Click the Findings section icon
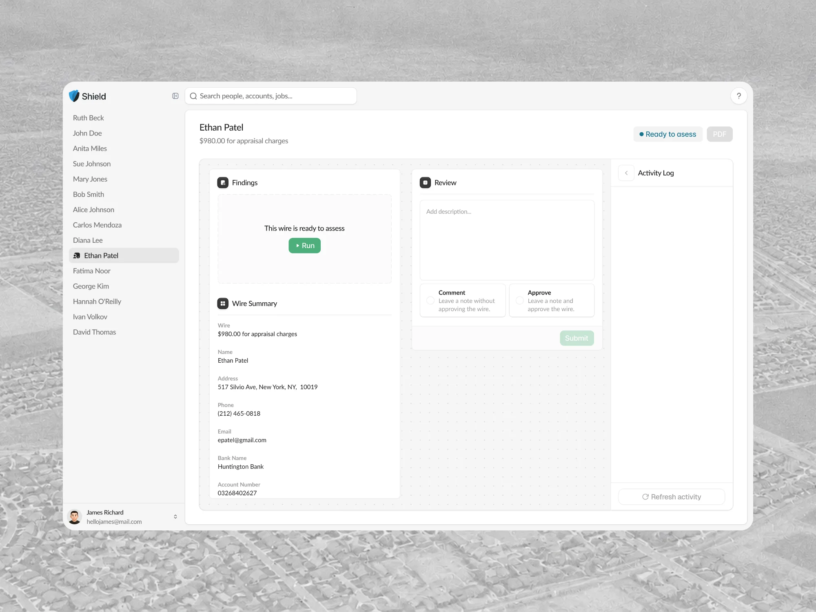This screenshot has width=816, height=612. click(x=223, y=183)
